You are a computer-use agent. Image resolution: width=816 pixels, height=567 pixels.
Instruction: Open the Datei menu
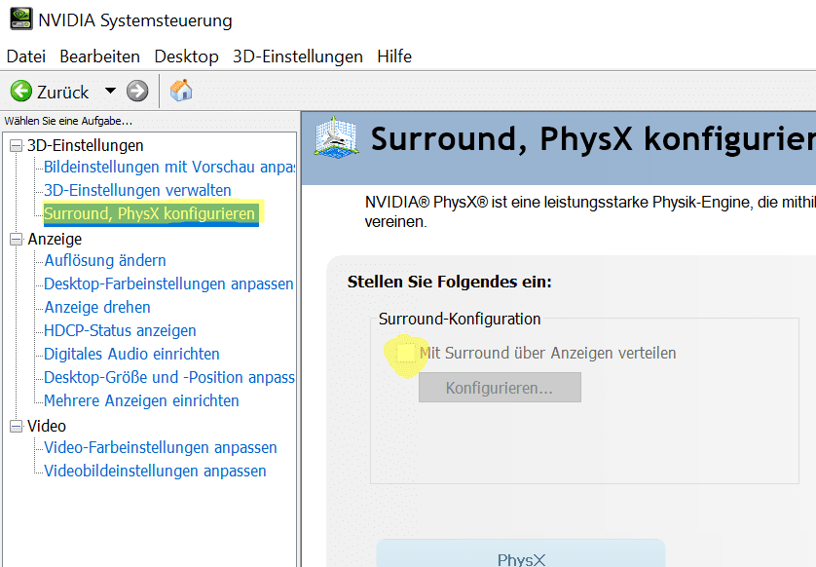pyautogui.click(x=26, y=57)
